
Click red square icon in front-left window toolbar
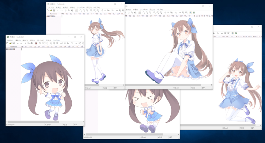pyautogui.click(x=36, y=44)
